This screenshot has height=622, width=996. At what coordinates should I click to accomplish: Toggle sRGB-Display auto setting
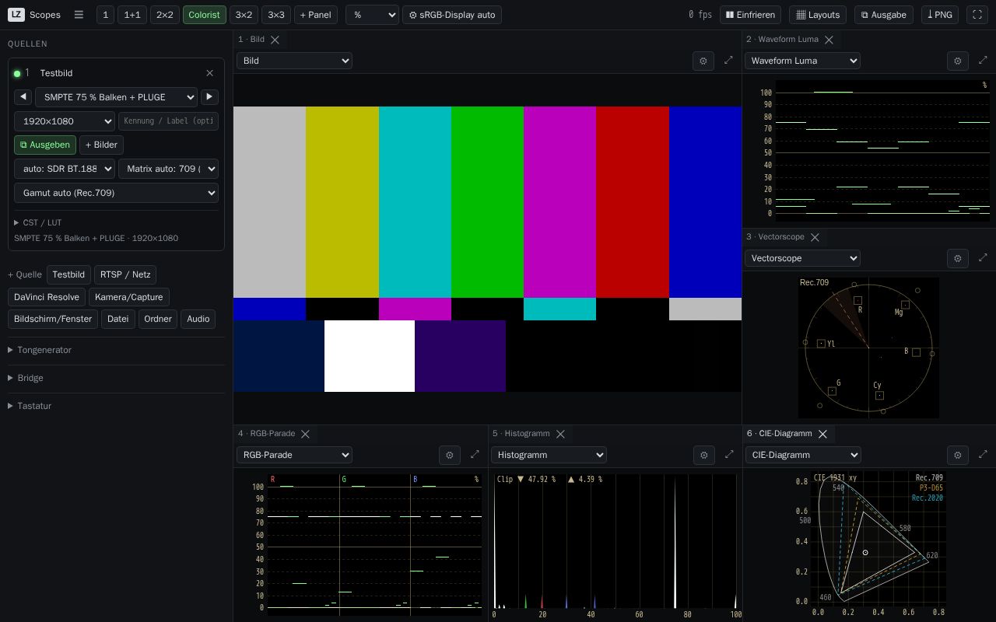(452, 15)
